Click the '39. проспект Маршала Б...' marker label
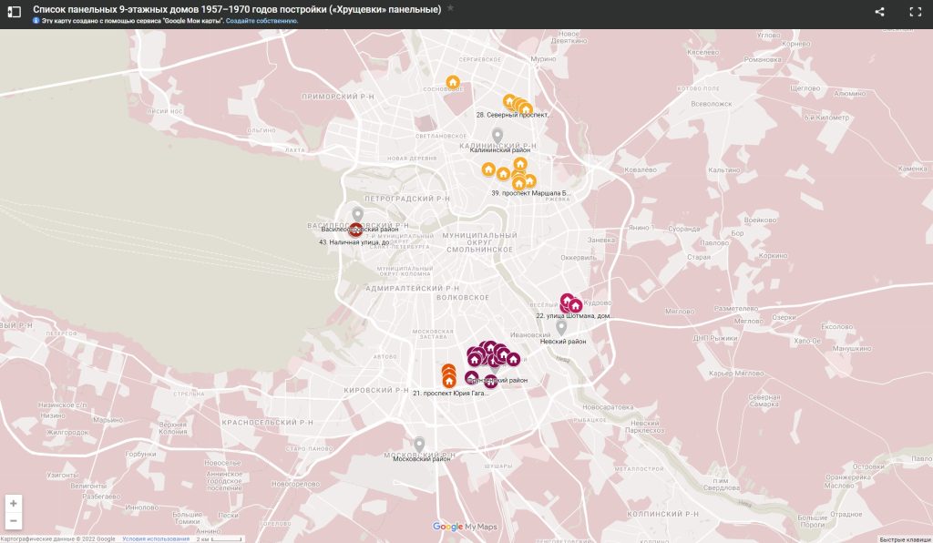Image resolution: width=933 pixels, height=543 pixels. pos(531,193)
